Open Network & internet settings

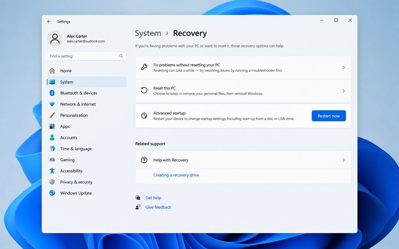click(x=87, y=104)
